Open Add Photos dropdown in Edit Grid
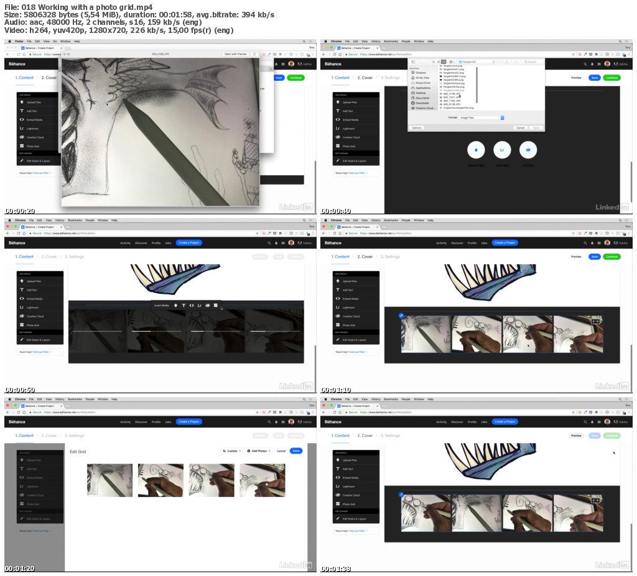Screen dimensions: 637x576 coord(259,451)
